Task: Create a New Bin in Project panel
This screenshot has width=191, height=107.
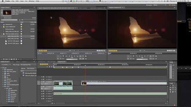Action: coord(12,59)
